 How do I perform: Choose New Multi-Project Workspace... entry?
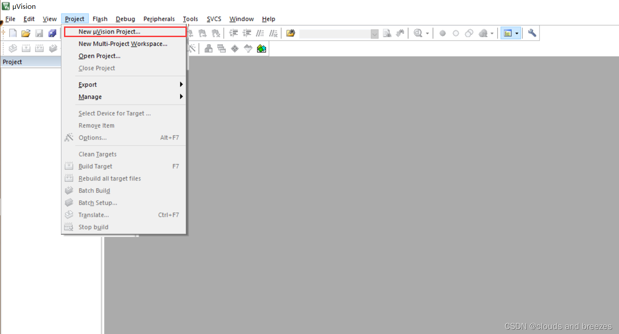124,44
